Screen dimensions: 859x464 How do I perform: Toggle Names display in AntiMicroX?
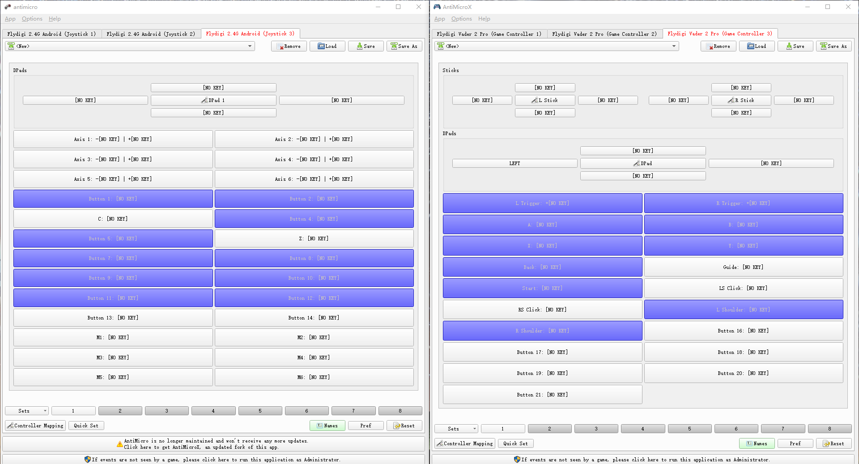757,443
